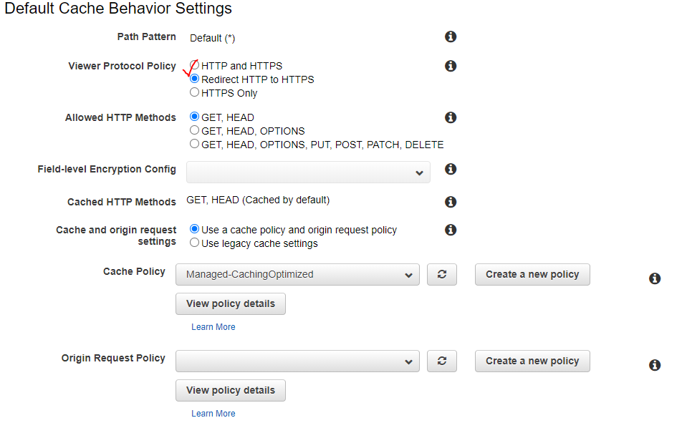Click GET, HEAD (Cached by default) text
The width and height of the screenshot is (682, 423).
(258, 200)
